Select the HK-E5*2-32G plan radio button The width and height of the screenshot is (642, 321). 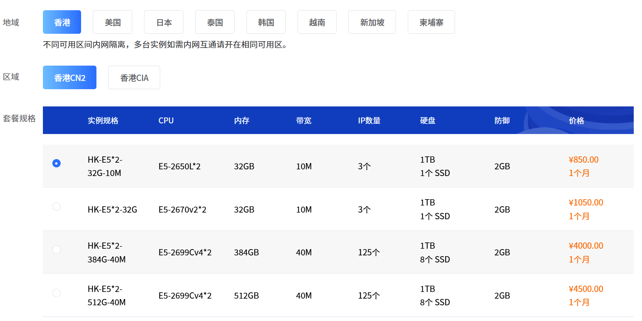(x=57, y=206)
